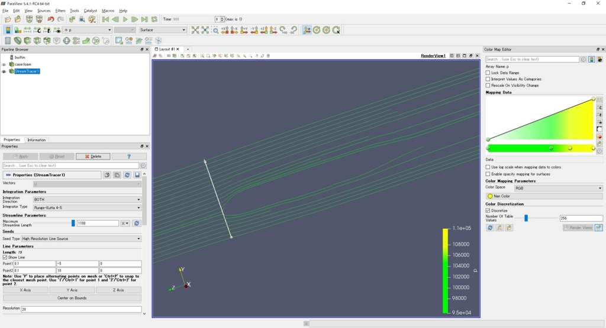Click Maximum Streamline Length slider handle
Image resolution: width=606 pixels, height=328 pixels.
click(x=73, y=223)
